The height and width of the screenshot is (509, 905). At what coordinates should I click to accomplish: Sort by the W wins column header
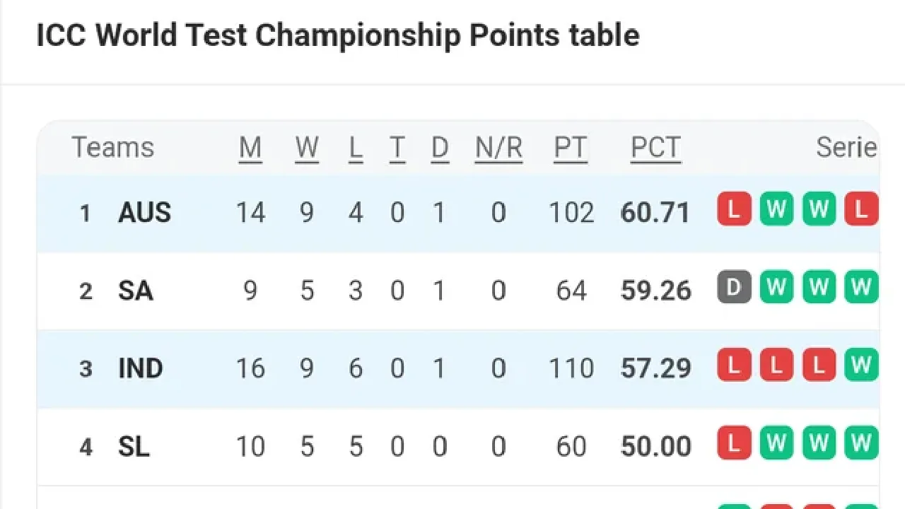tap(307, 148)
